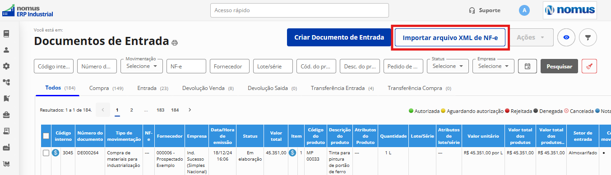Open the funnel filter round button
Screen dimensions: 611x175
pyautogui.click(x=588, y=37)
